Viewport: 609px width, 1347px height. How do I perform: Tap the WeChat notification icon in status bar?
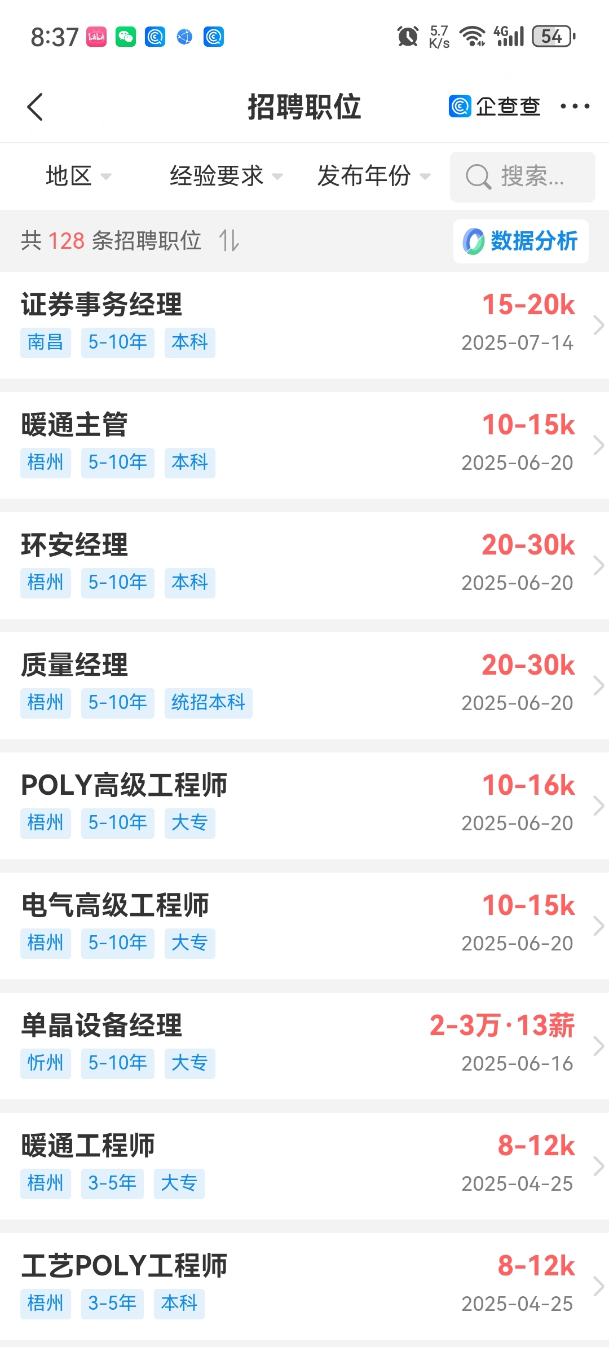pos(126,37)
